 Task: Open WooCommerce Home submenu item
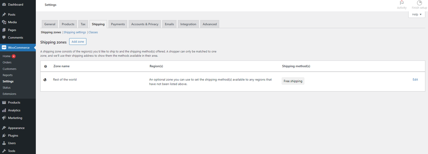(7, 56)
